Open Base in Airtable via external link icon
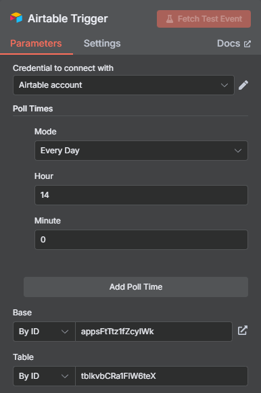This screenshot has width=261, height=393. pyautogui.click(x=243, y=331)
